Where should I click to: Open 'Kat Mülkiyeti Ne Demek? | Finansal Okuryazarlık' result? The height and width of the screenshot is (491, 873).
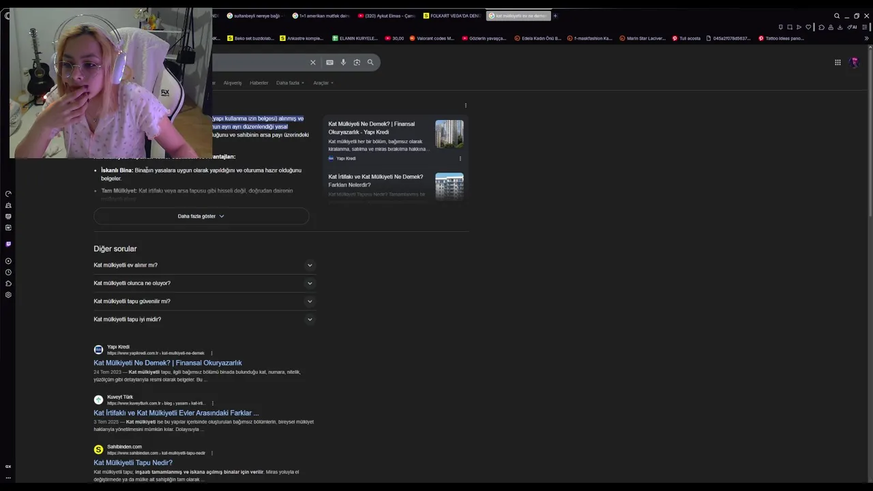168,363
